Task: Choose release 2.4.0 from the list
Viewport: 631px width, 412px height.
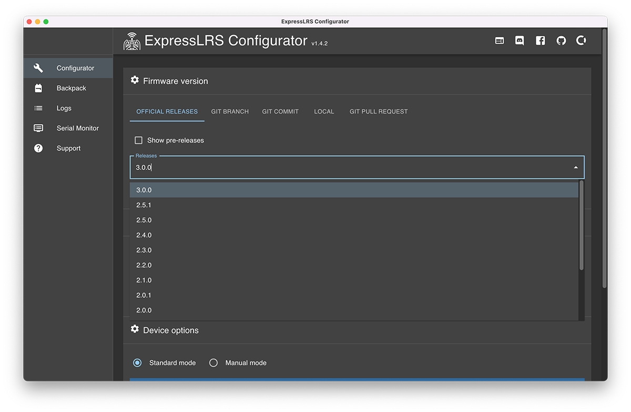Action: (354, 235)
